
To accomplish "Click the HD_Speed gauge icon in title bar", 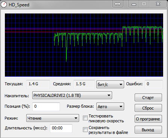I will click(x=4, y=4).
